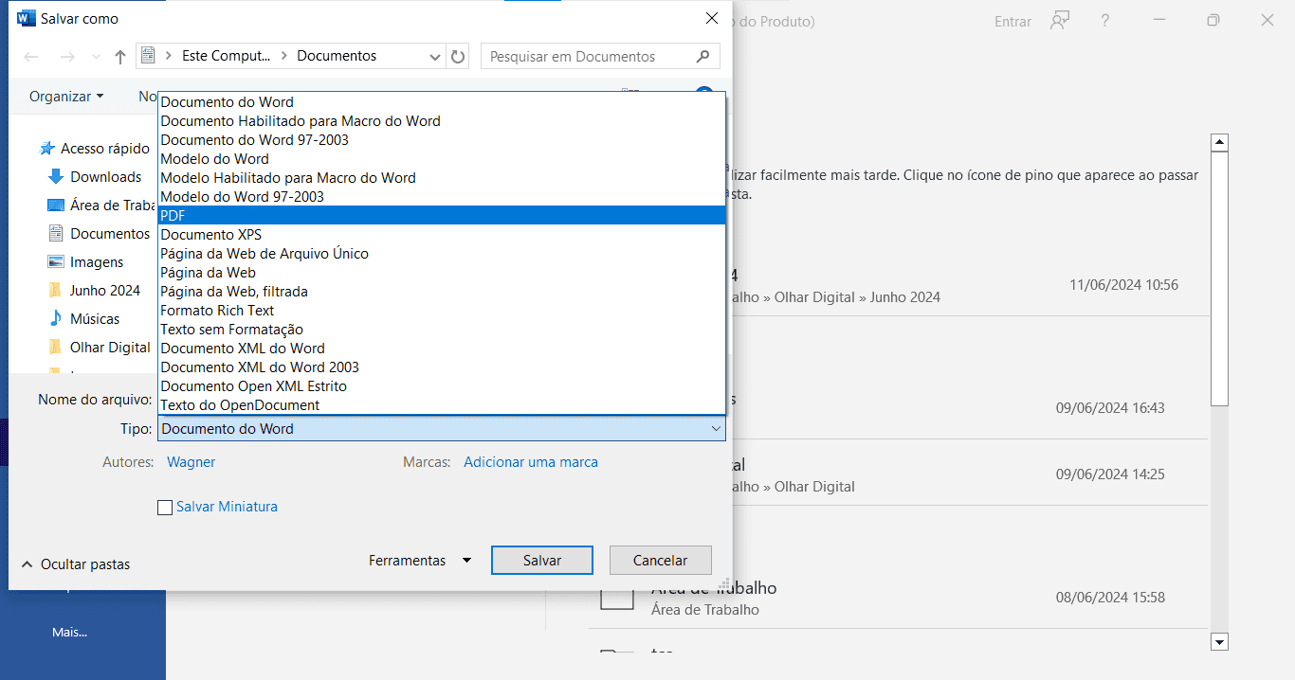Screen dimensions: 1295x680
Task: Open the Downloads folder in the sidebar
Action: (x=103, y=176)
